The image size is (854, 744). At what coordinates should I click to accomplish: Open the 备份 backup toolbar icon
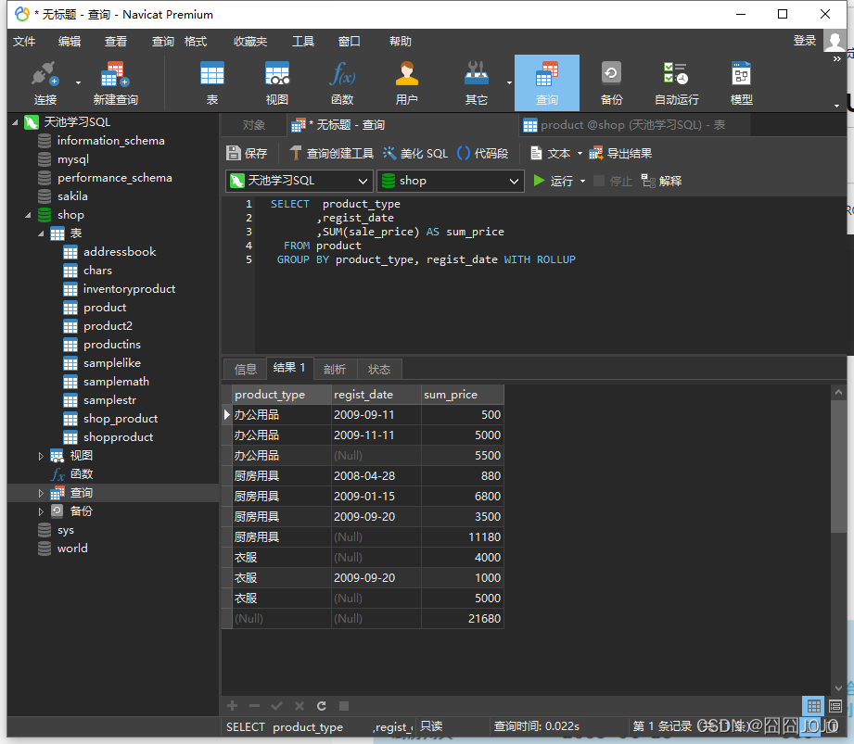pos(611,83)
